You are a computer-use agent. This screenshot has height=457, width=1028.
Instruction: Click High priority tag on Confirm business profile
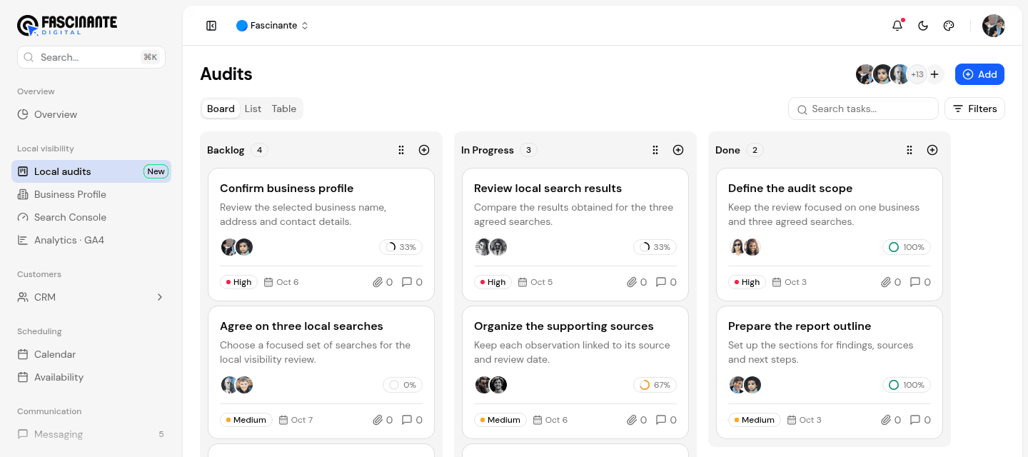(238, 282)
